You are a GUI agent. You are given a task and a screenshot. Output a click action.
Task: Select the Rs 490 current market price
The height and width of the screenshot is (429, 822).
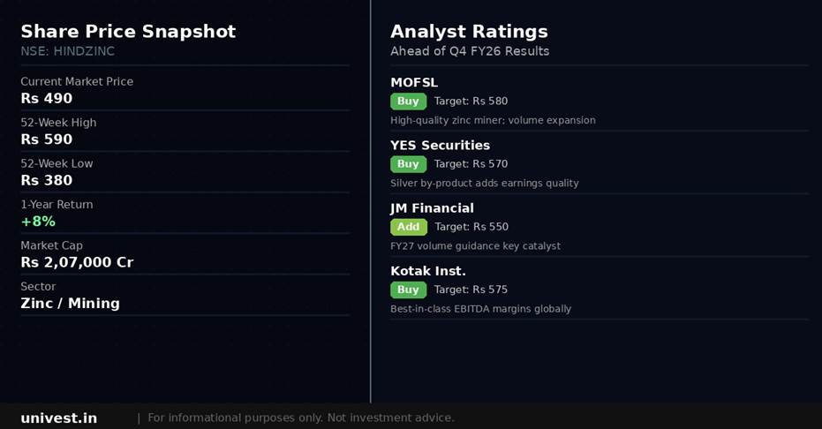pos(47,98)
